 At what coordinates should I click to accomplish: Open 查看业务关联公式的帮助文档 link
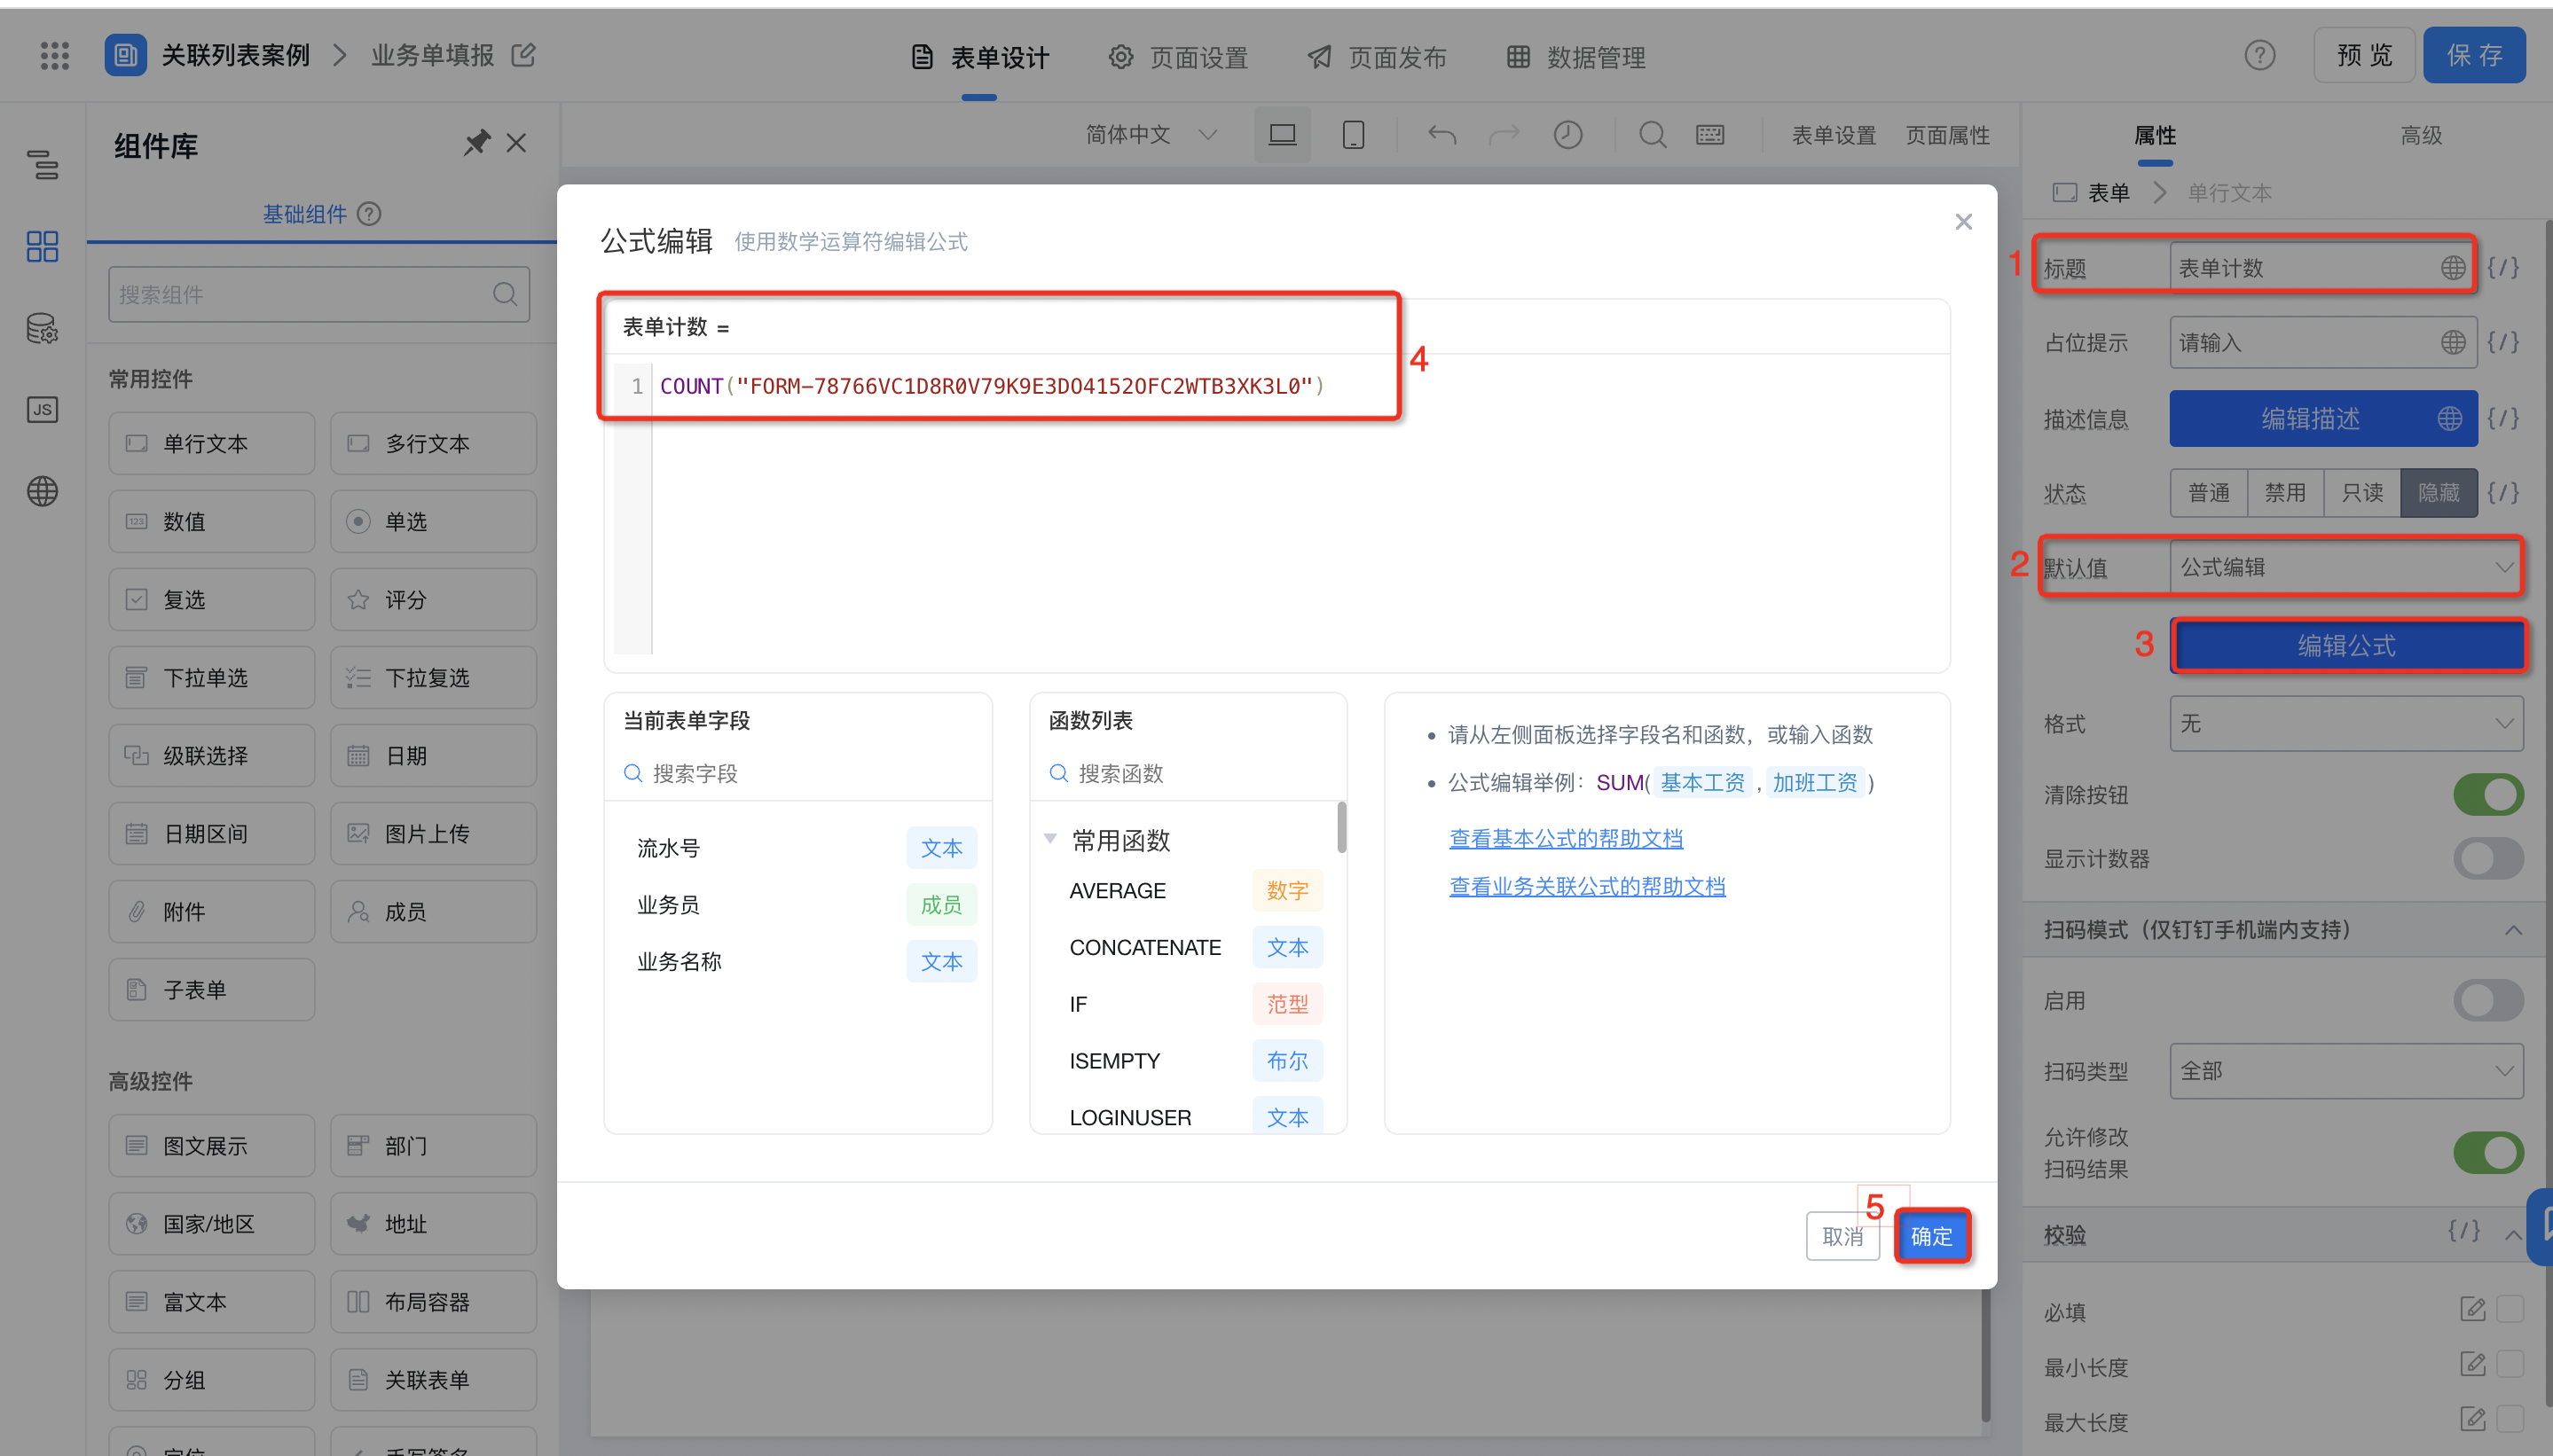click(1587, 886)
